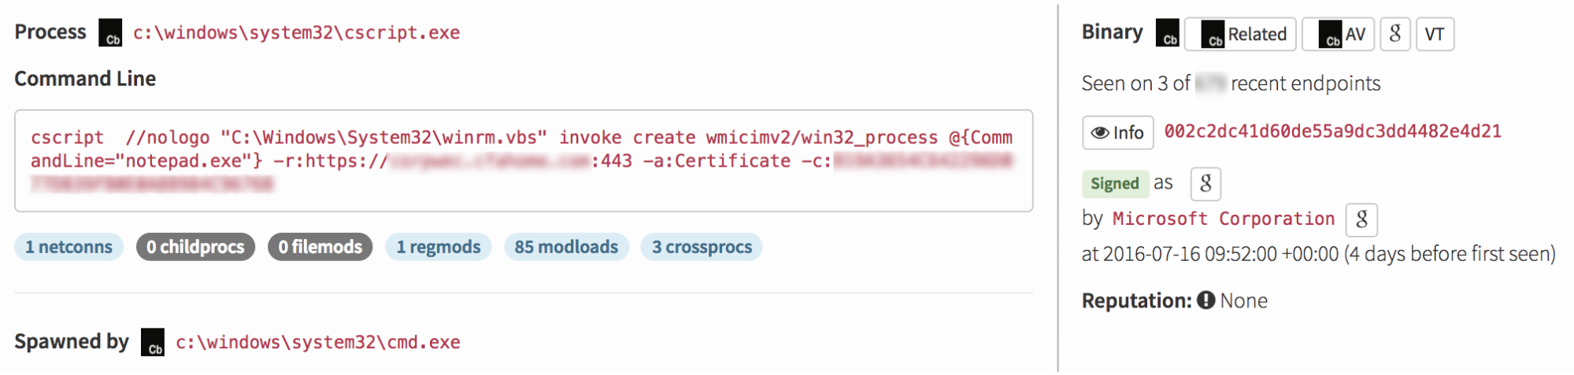Open Google search icon in Binary header

click(x=1394, y=34)
